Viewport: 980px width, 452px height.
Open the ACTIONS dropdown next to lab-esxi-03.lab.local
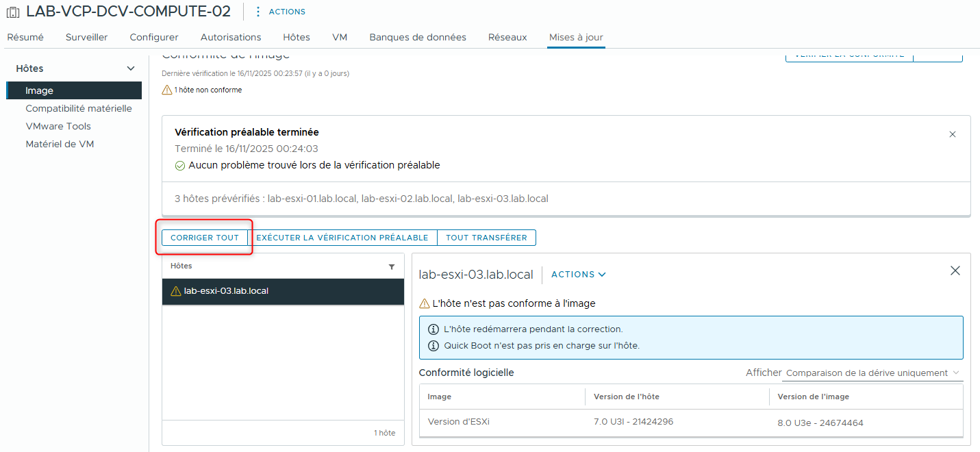coord(577,274)
